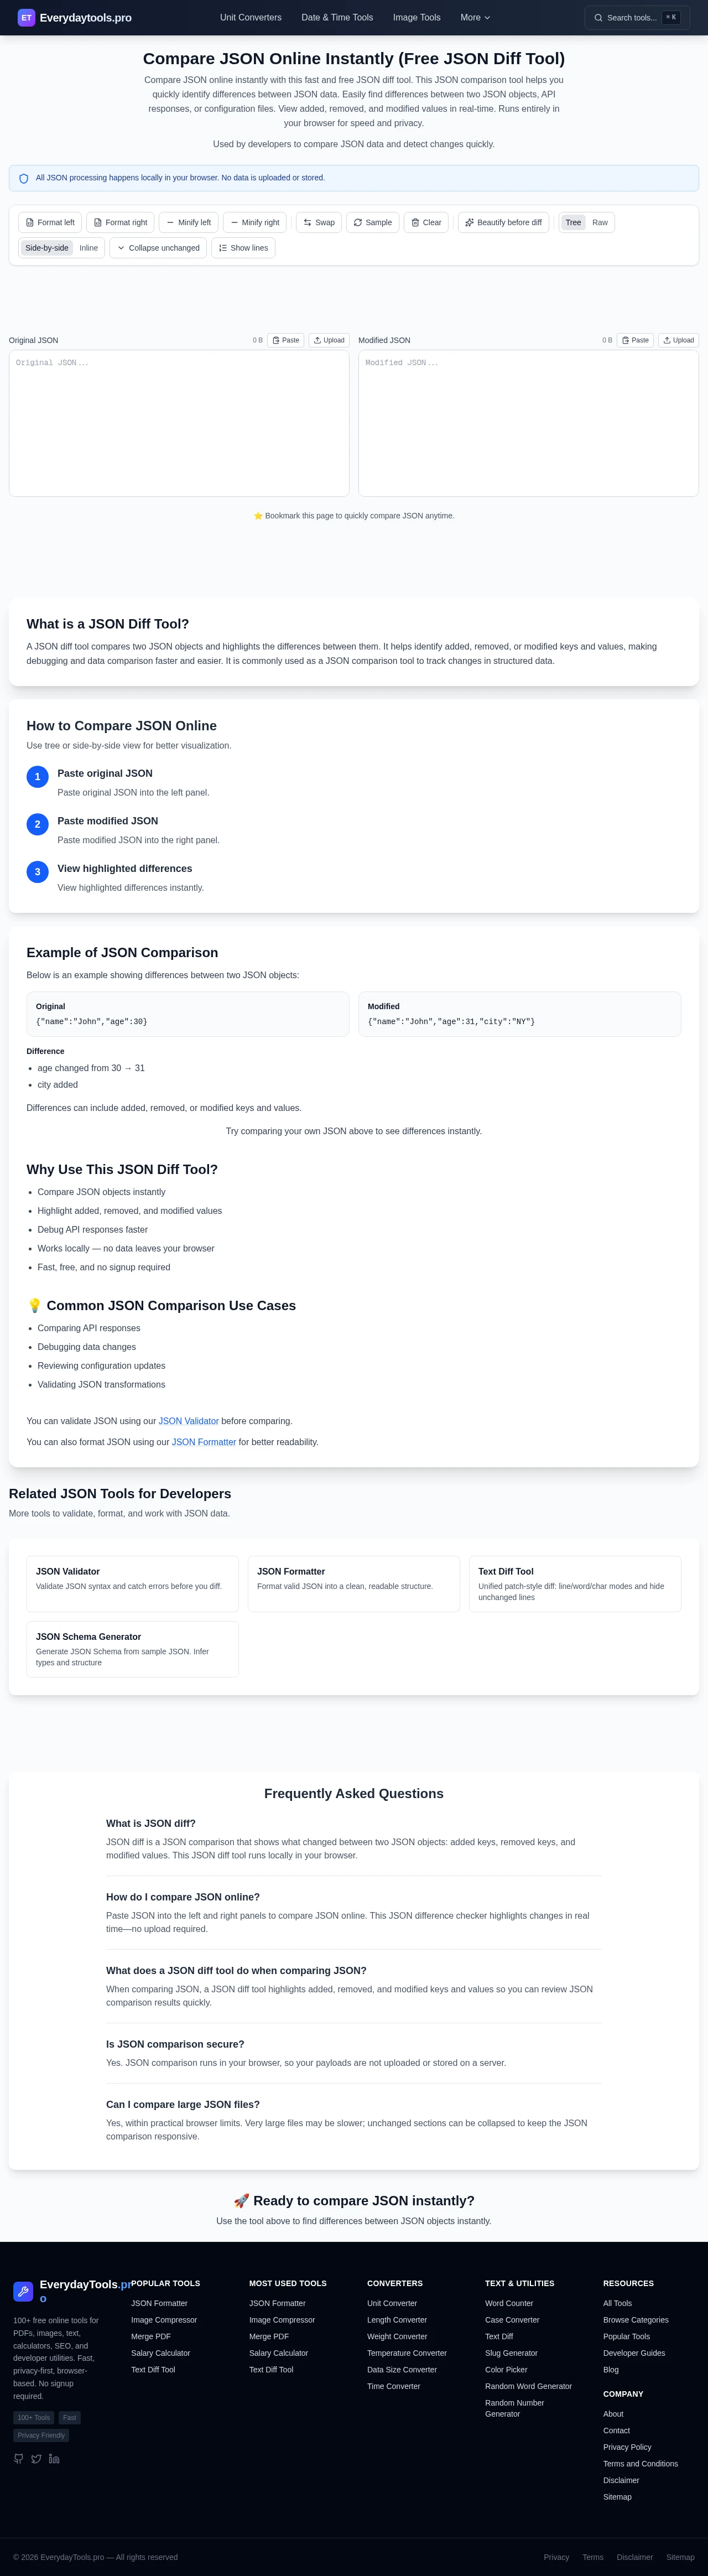Upload a file for Original JSON

(x=329, y=340)
